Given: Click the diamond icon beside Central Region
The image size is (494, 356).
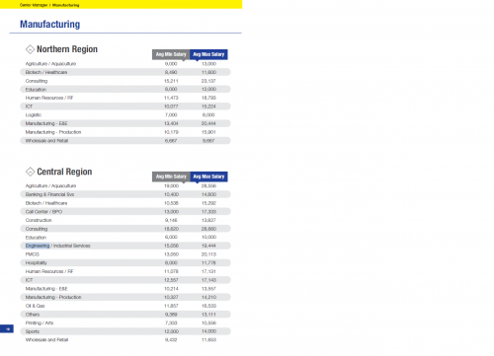Looking at the screenshot, I should point(30,172).
